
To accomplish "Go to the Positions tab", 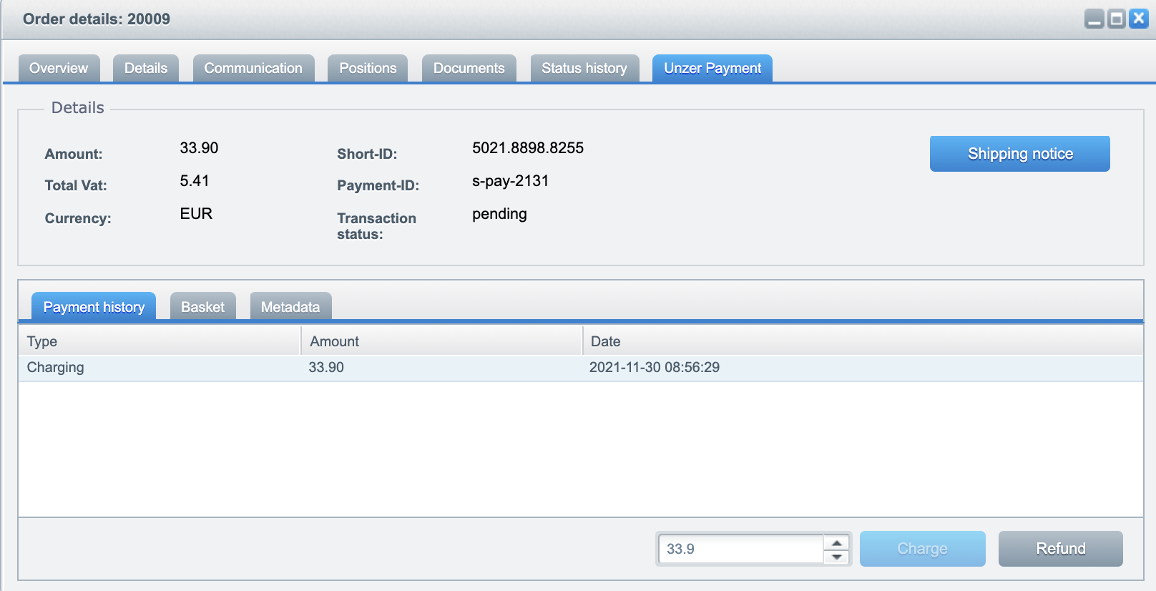I will [368, 69].
